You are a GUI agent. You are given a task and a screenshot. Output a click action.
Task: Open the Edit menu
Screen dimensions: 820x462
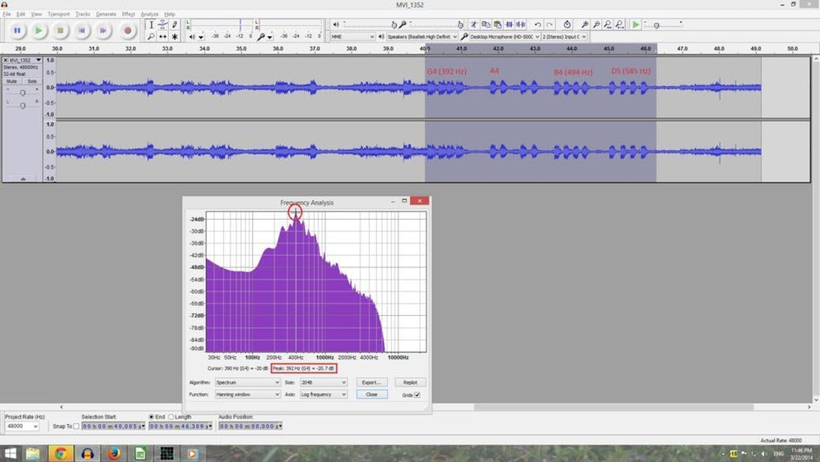[x=21, y=14]
